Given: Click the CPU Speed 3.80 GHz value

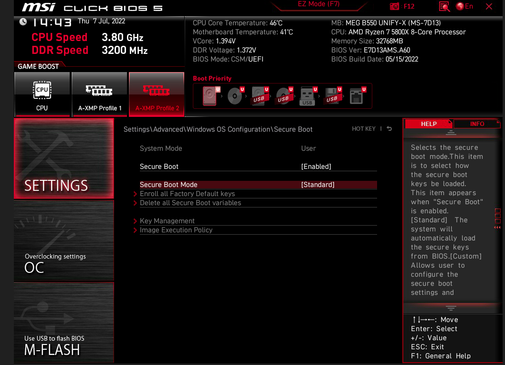Looking at the screenshot, I should point(122,37).
